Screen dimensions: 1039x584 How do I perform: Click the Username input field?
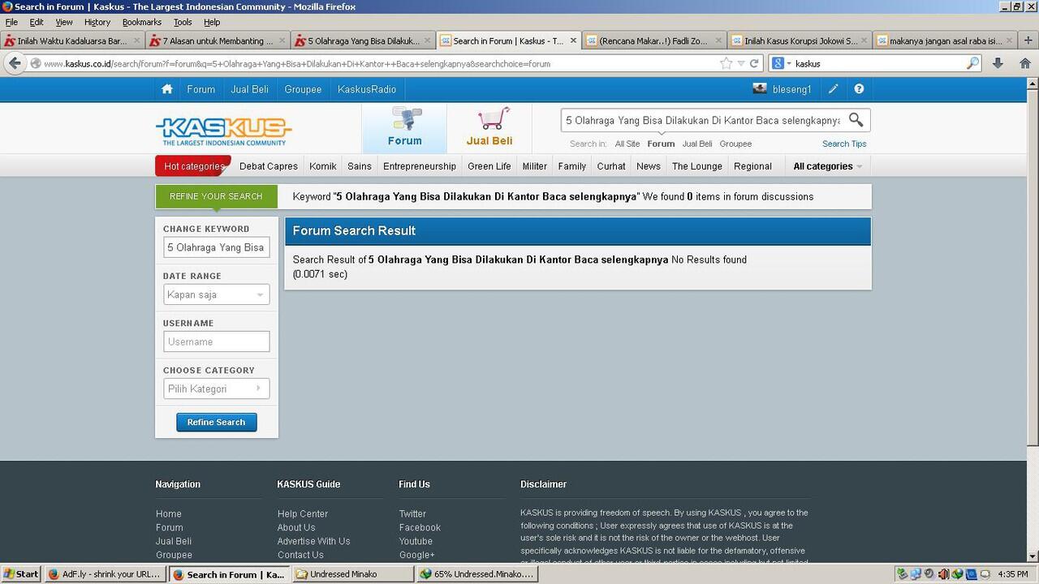pos(216,341)
